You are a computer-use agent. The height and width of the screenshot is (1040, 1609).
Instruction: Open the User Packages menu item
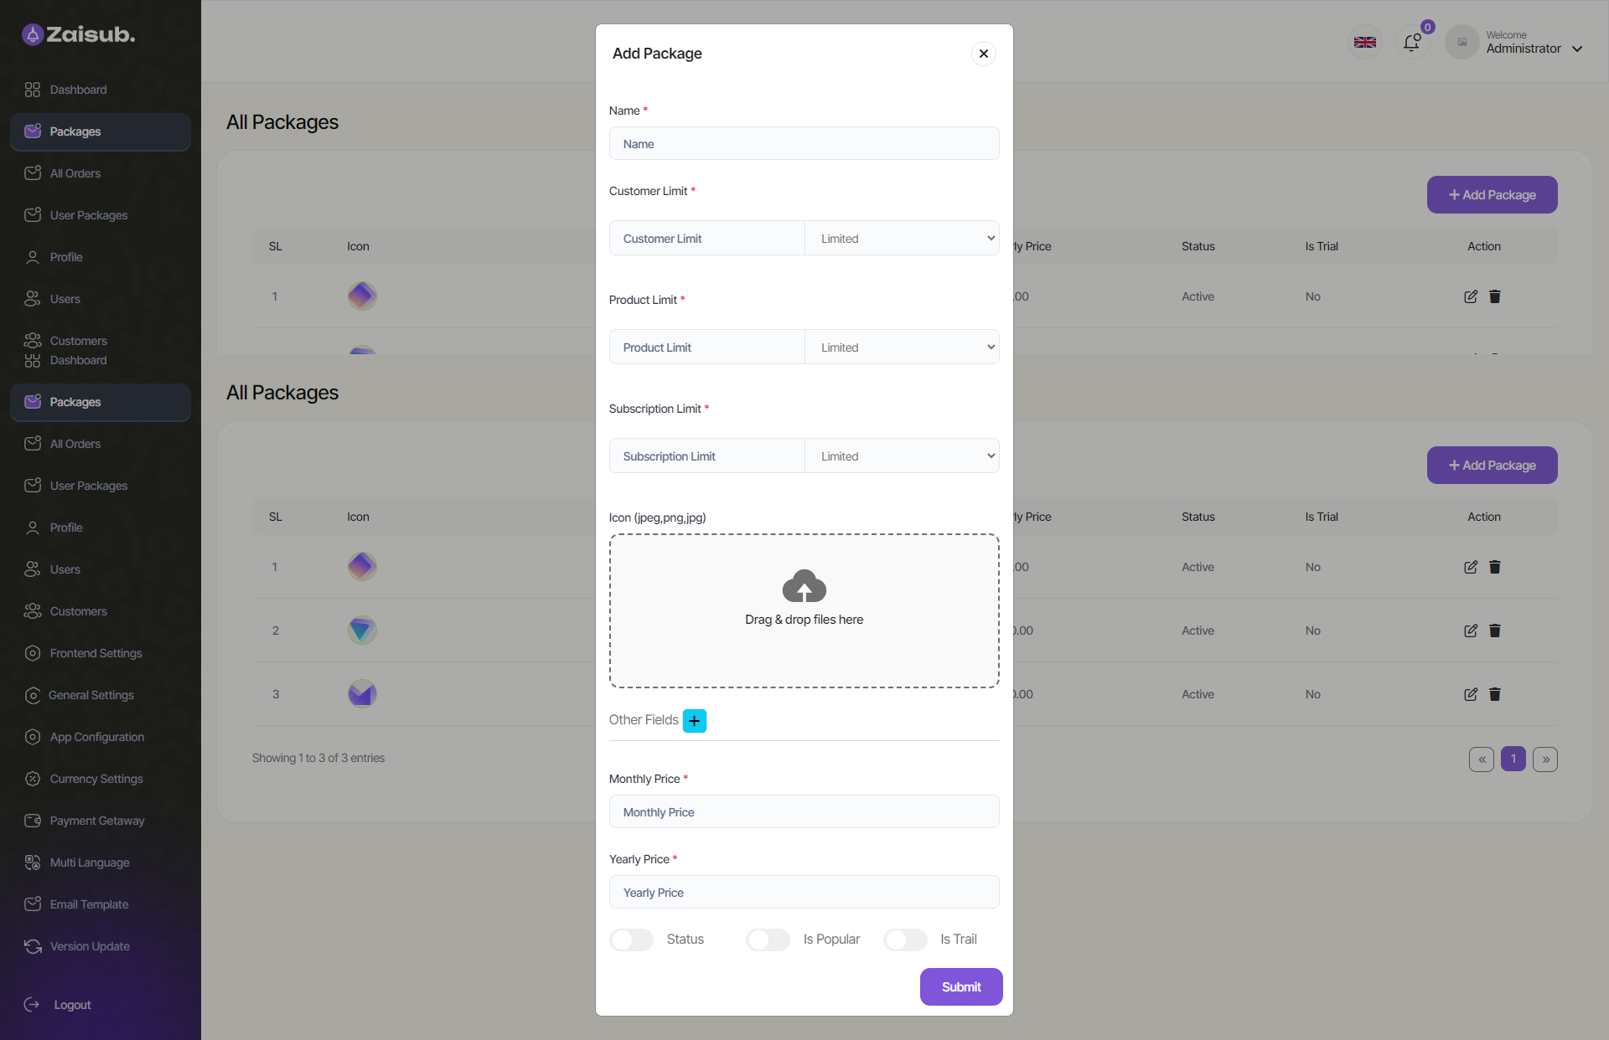[88, 486]
